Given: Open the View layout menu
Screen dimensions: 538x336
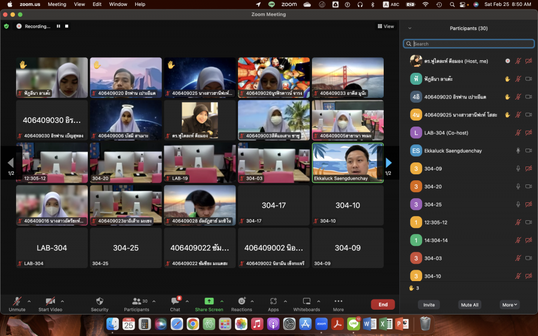Looking at the screenshot, I should point(386,26).
